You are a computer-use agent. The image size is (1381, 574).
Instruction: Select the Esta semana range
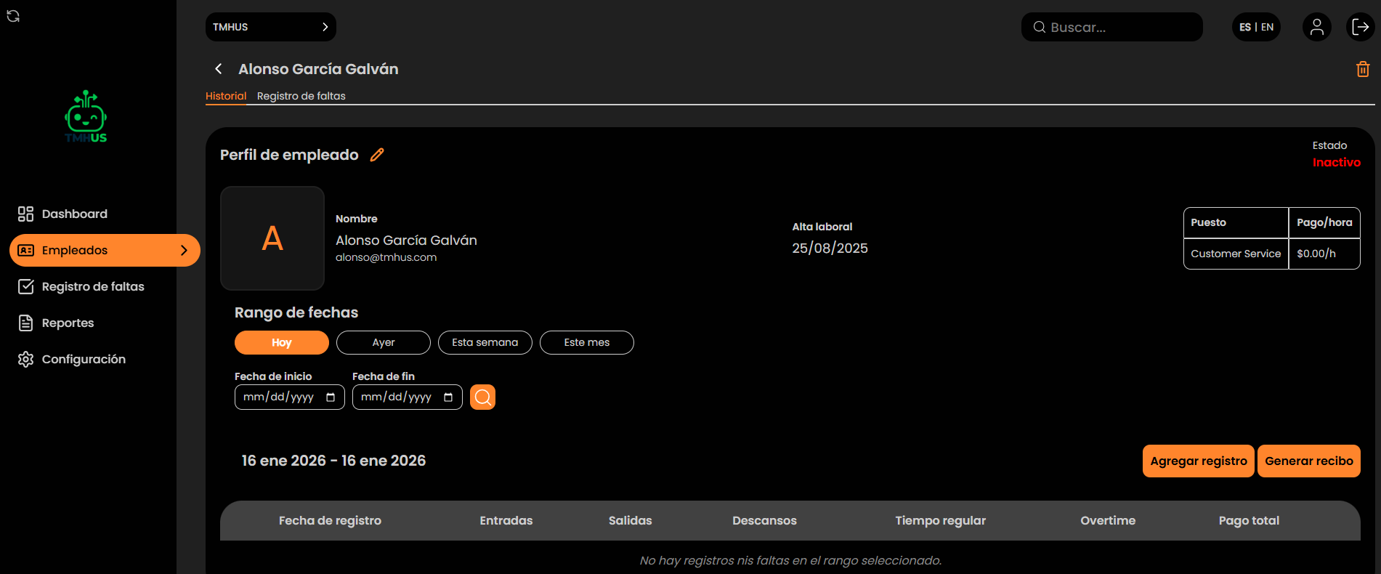pos(485,342)
